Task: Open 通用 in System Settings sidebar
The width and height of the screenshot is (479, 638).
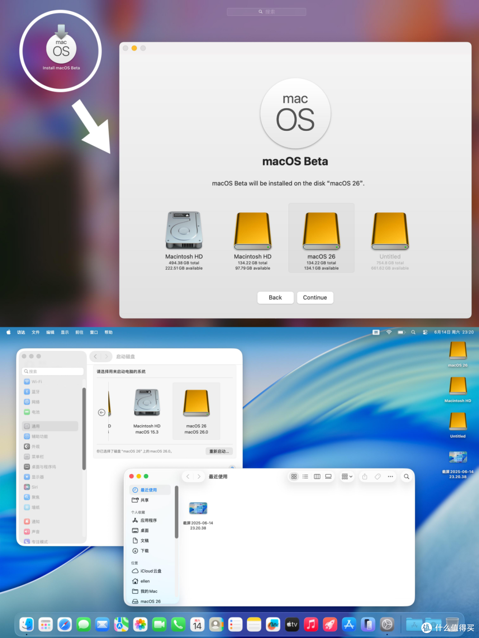Action: 50,426
